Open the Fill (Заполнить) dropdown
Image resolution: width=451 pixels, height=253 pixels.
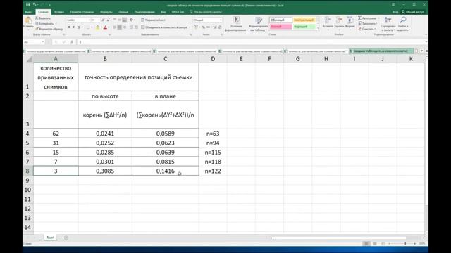click(368, 23)
